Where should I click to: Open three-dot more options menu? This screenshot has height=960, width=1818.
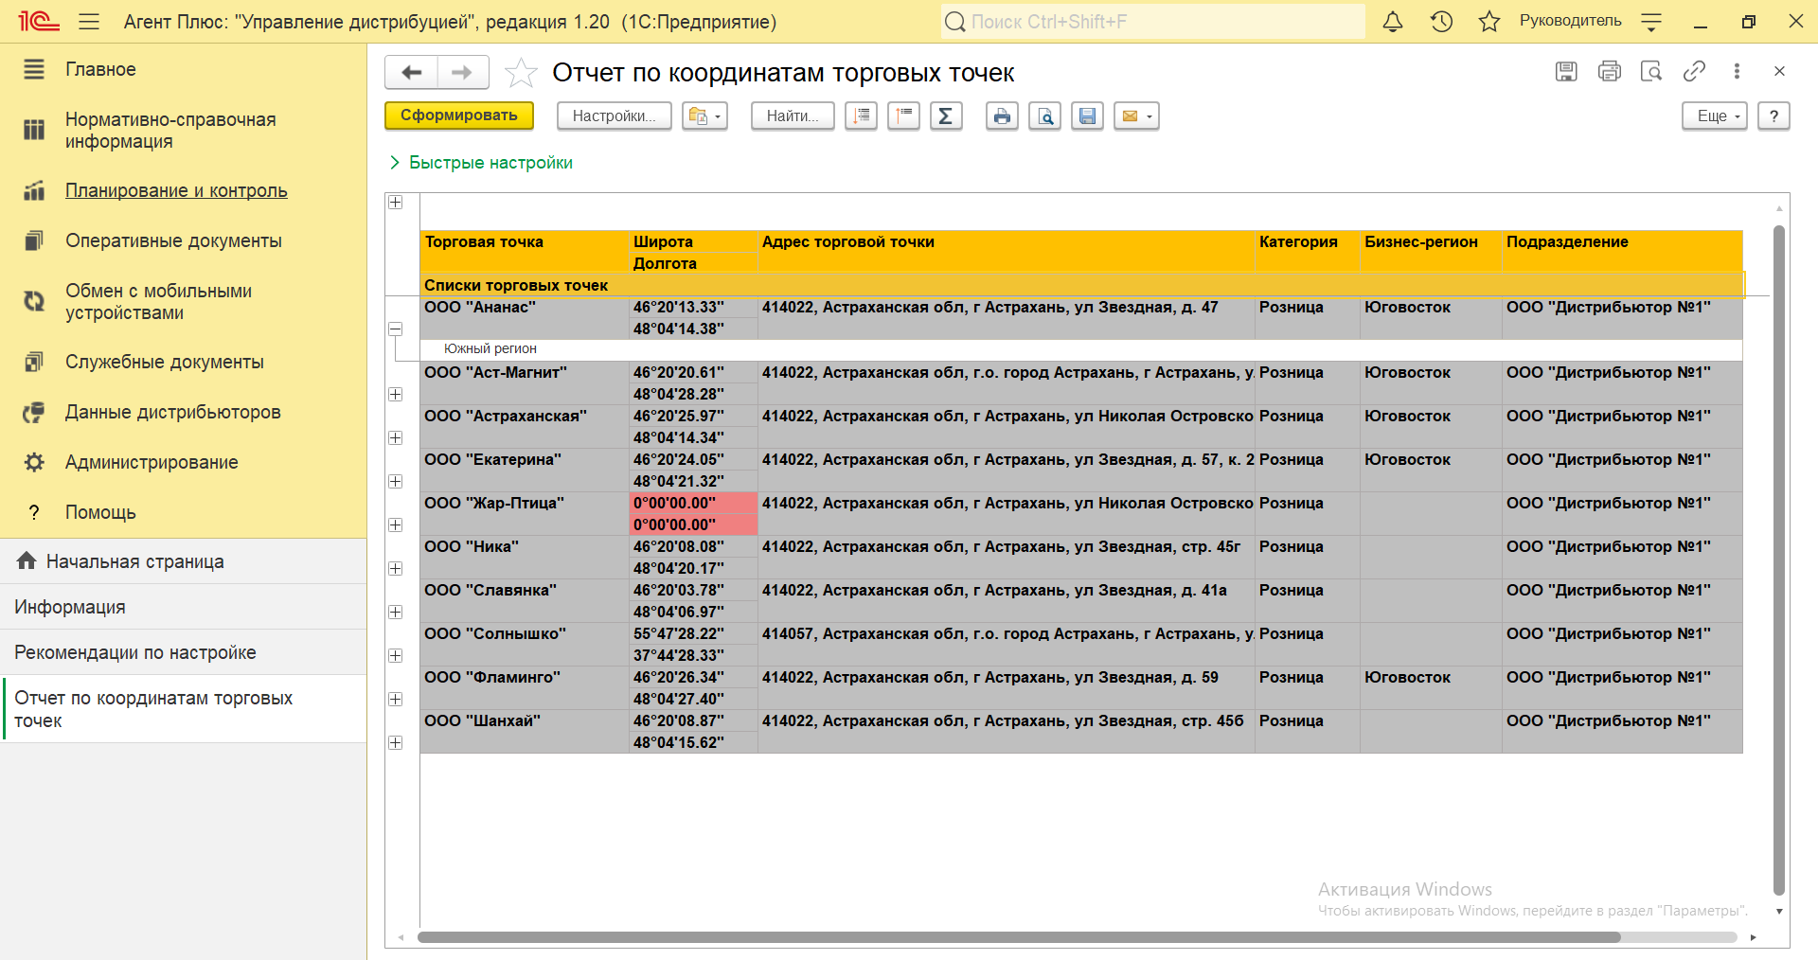point(1737,71)
